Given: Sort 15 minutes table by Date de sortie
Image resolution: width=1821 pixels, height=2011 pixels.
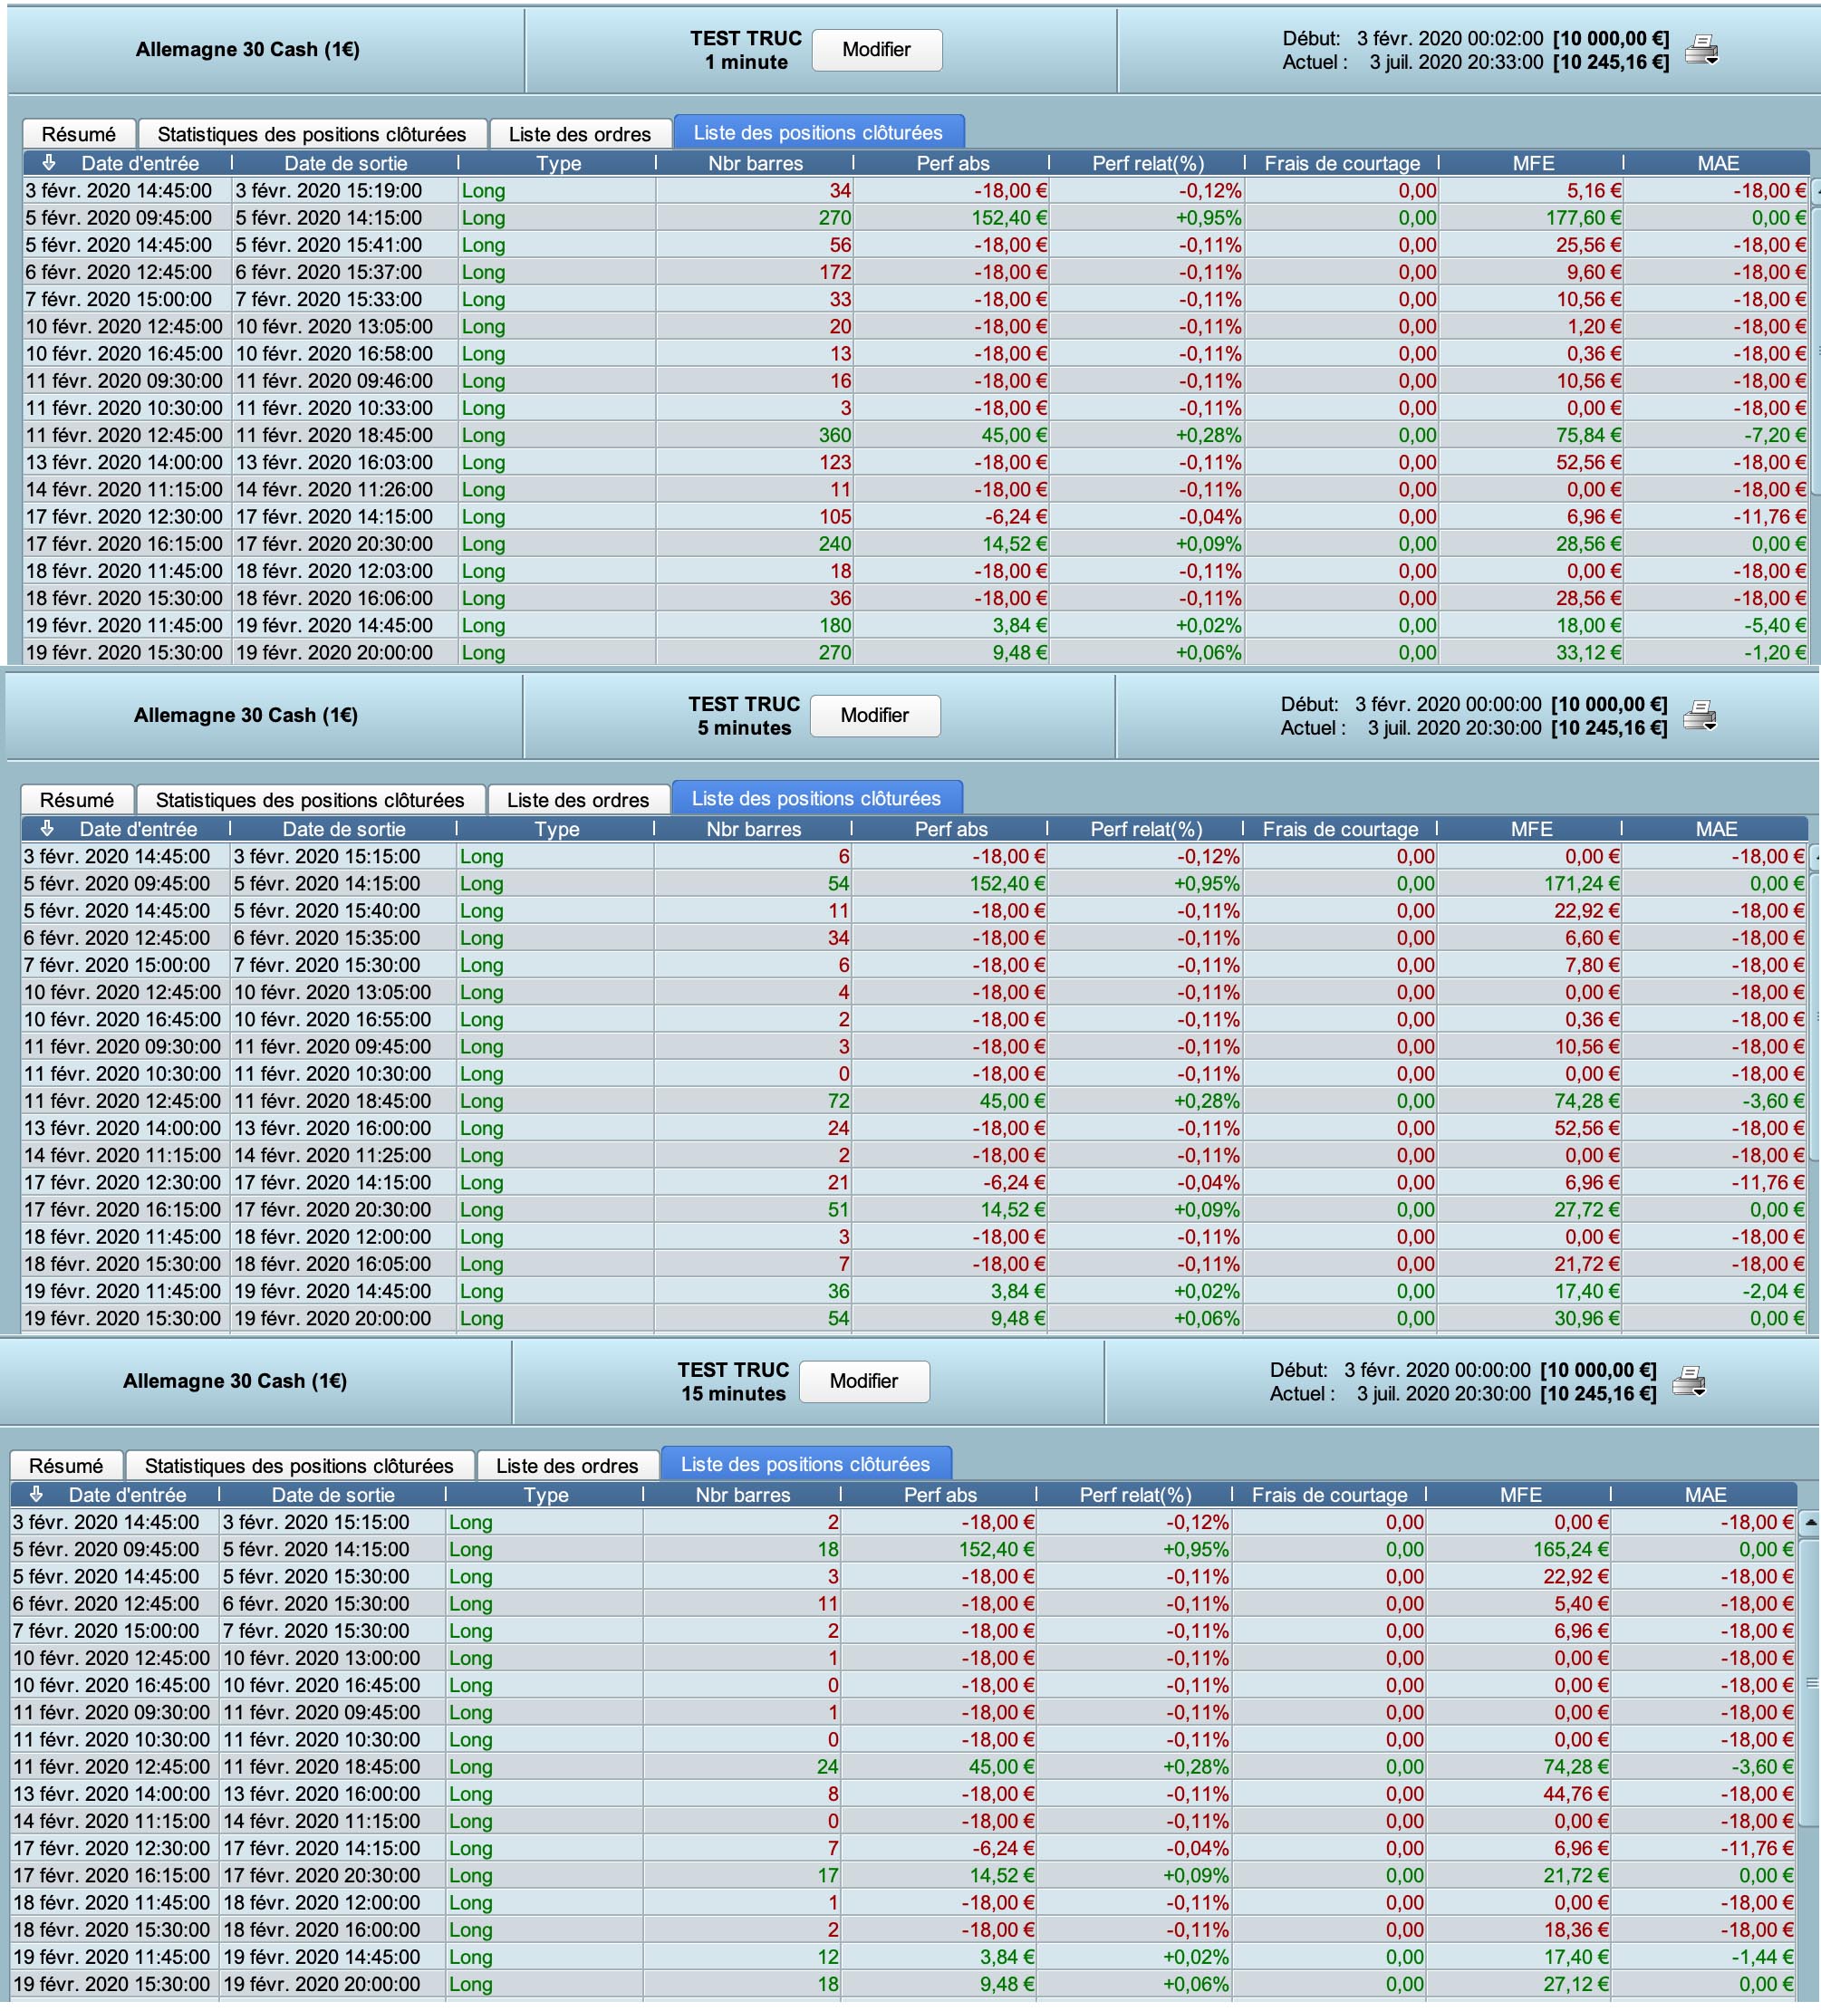Looking at the screenshot, I should coord(332,1495).
